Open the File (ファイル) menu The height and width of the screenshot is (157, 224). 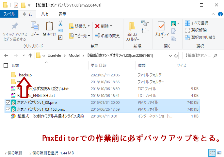[9, 14]
